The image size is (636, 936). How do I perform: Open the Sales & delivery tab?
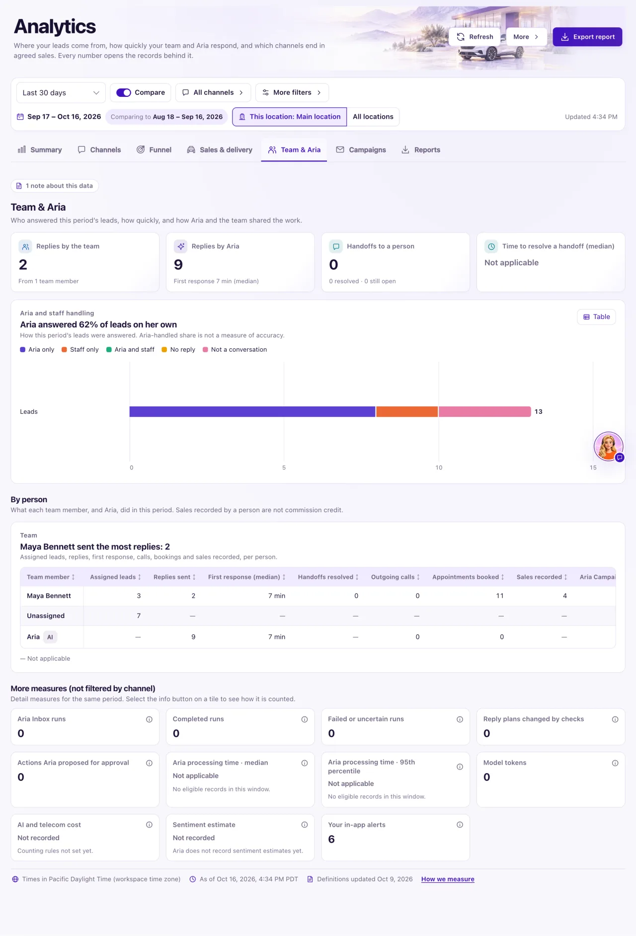coord(220,150)
